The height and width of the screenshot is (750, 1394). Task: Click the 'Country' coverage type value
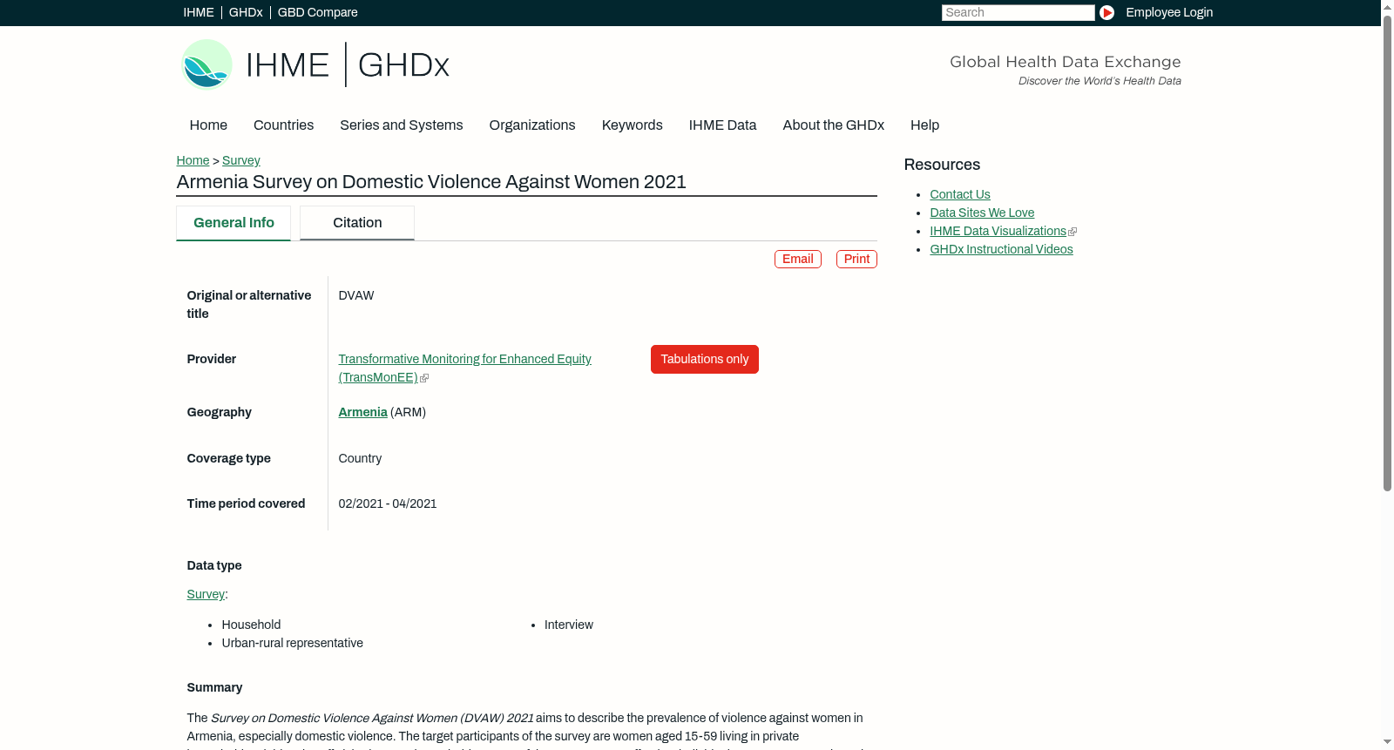click(x=360, y=458)
